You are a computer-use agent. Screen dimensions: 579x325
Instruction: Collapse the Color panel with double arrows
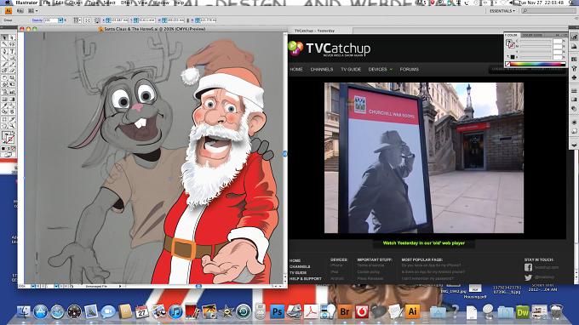[557, 35]
